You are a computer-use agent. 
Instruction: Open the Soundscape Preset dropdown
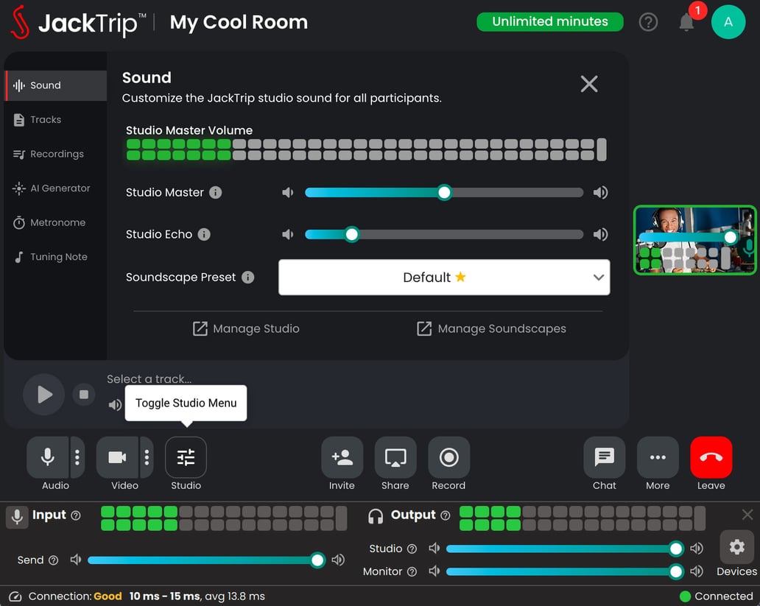click(444, 278)
